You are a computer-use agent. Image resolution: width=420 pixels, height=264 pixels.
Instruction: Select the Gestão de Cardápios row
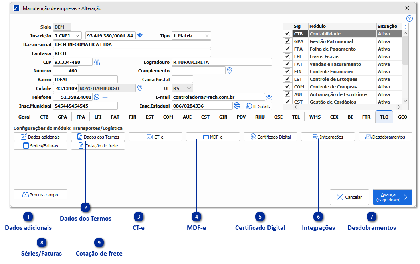click(343, 102)
